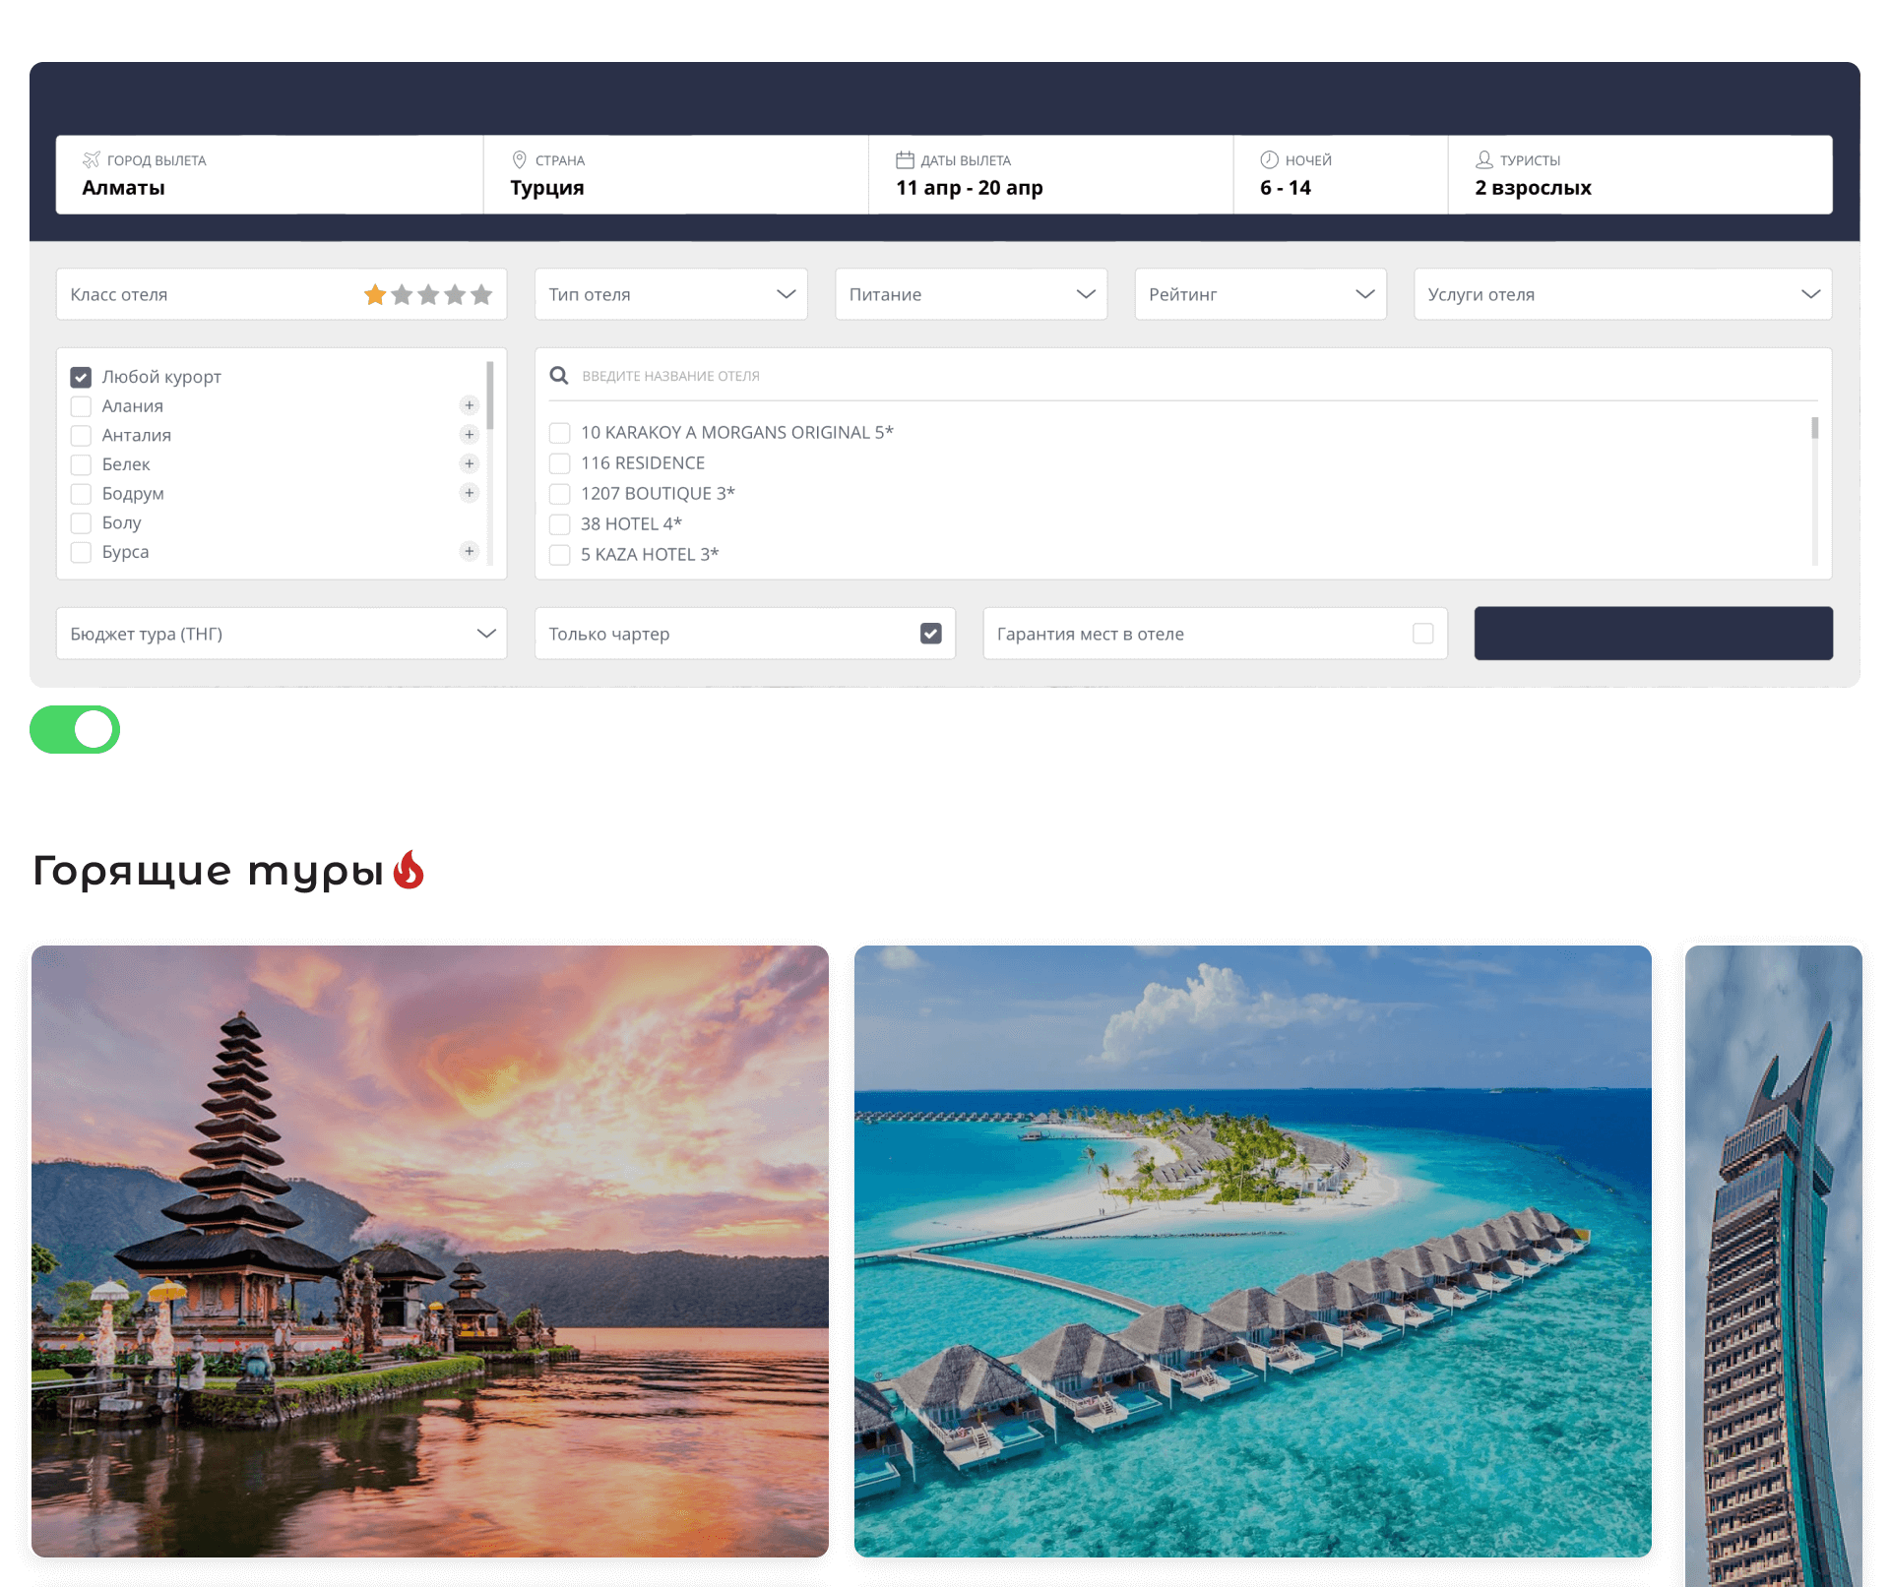1890x1587 pixels.
Task: Check the Гарантия мест в отеле checkbox
Action: pos(1423,634)
